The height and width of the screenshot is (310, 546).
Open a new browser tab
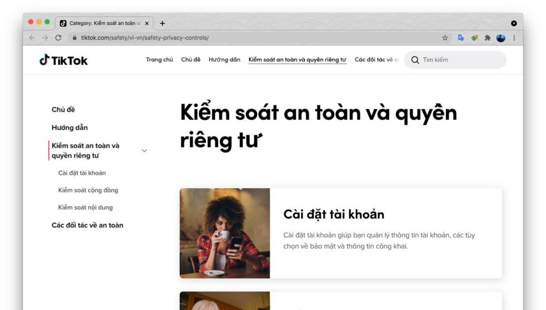(x=162, y=24)
